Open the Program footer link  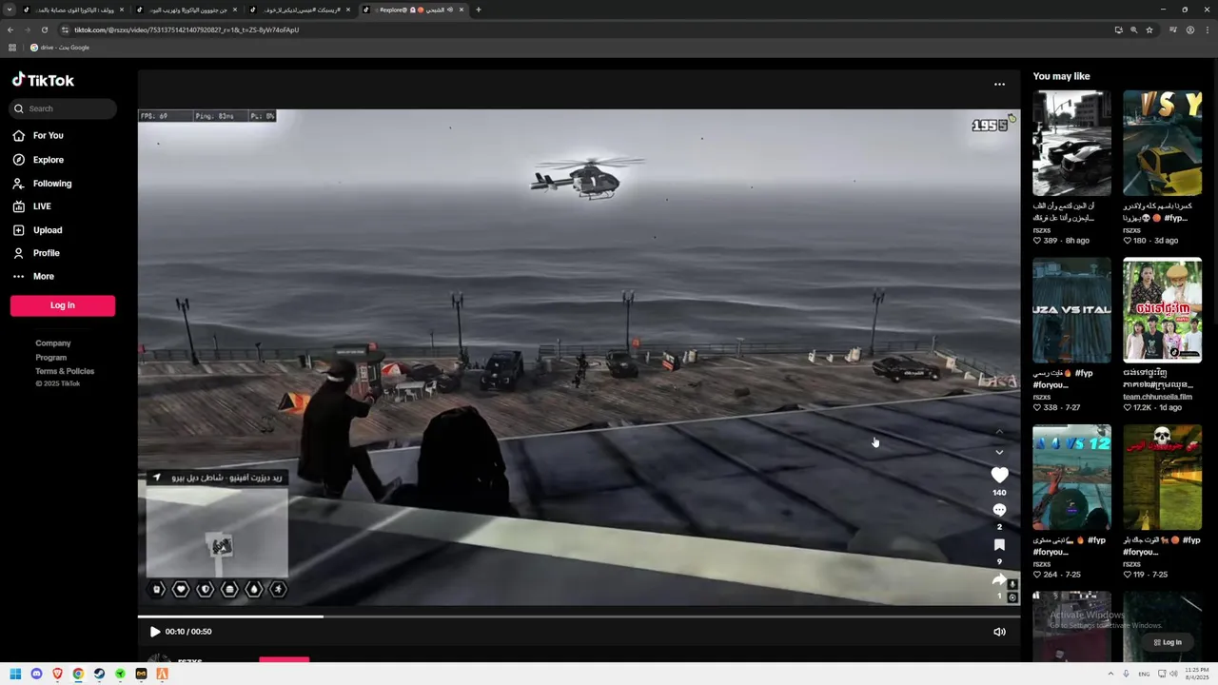pos(51,358)
